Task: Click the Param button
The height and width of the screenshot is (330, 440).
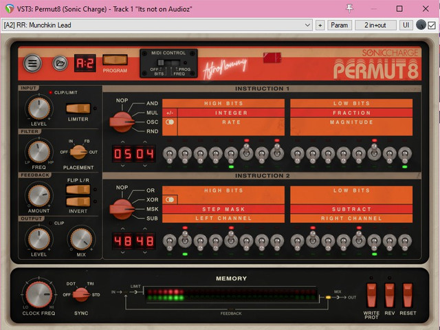Action: coord(339,25)
